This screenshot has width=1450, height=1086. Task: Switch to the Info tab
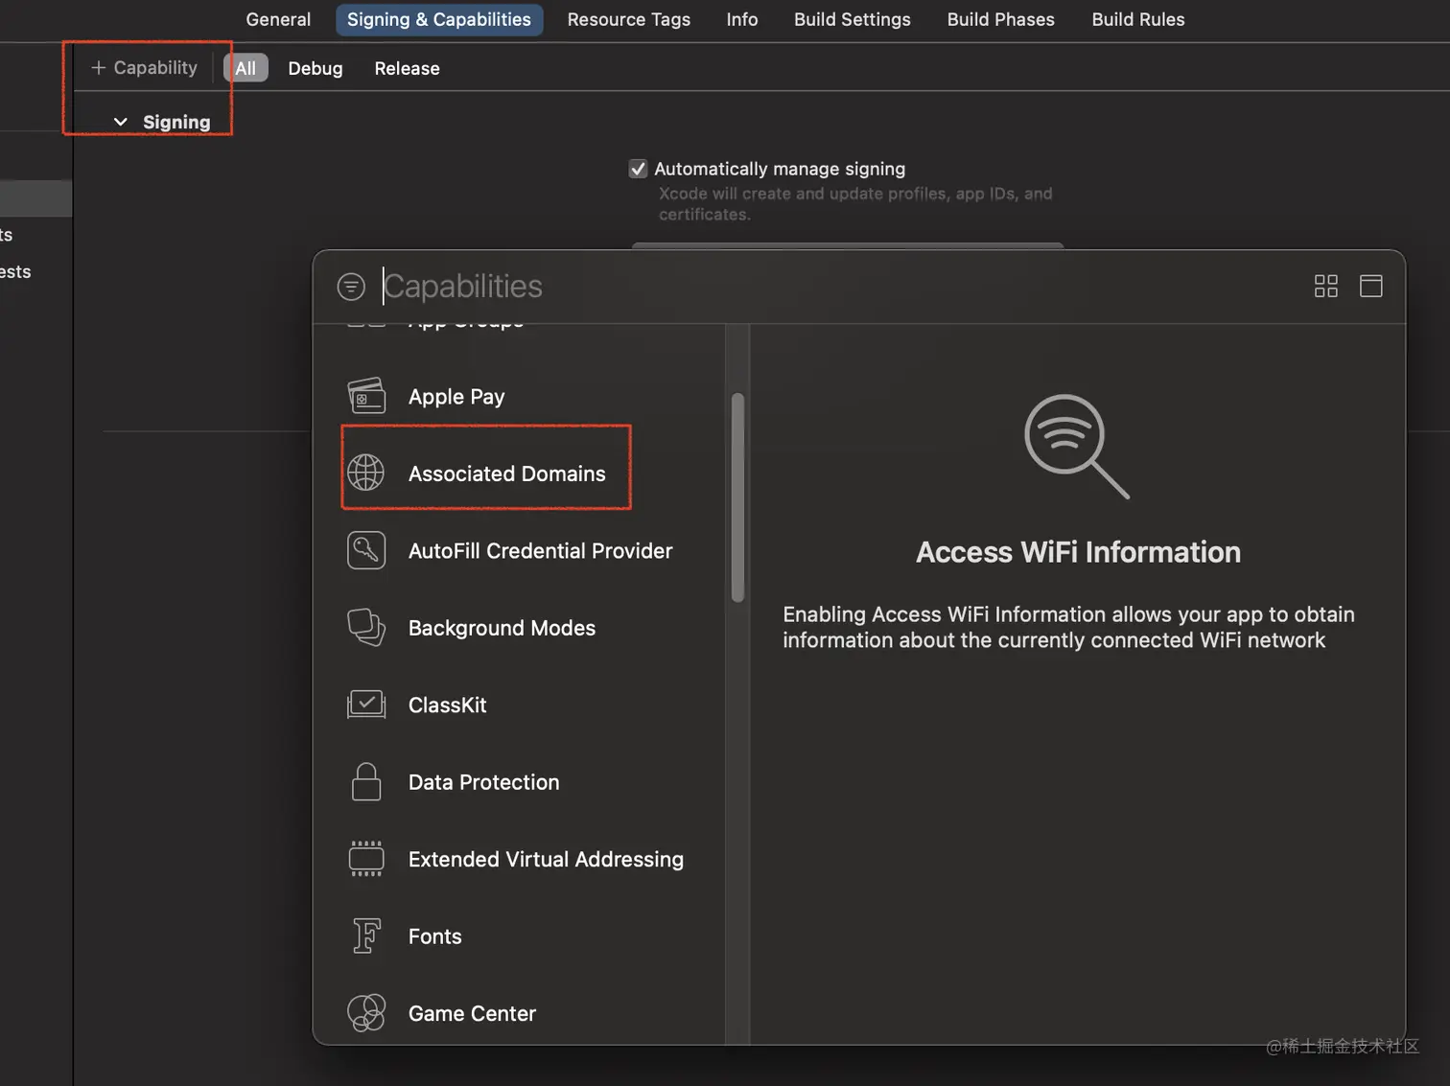(742, 19)
